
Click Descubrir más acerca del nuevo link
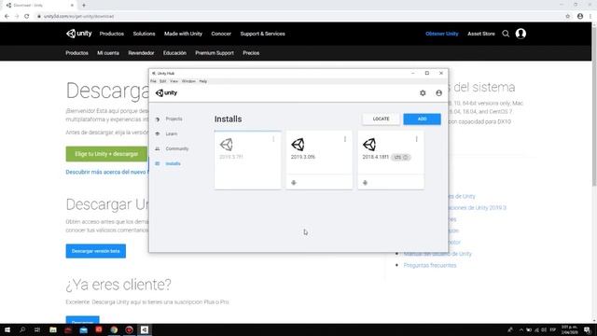pyautogui.click(x=106, y=172)
